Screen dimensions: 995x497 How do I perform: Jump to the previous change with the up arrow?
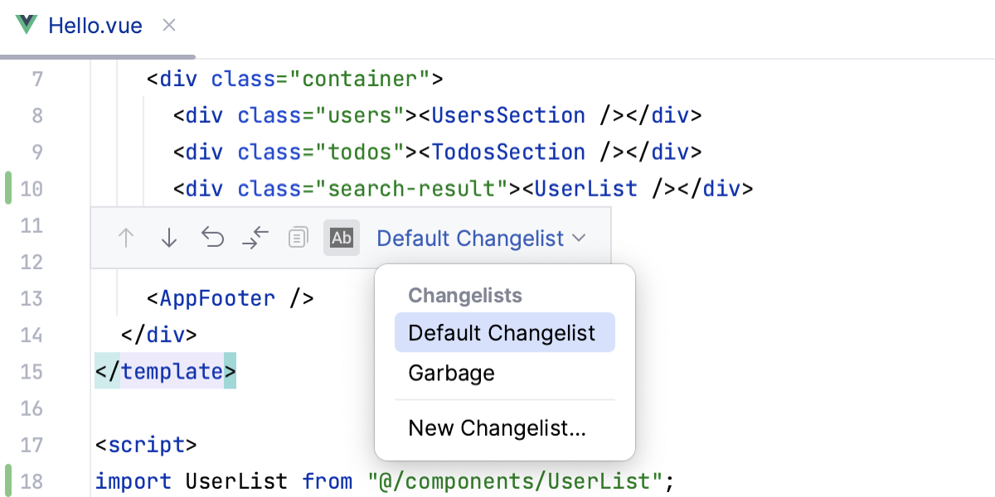[x=125, y=238]
